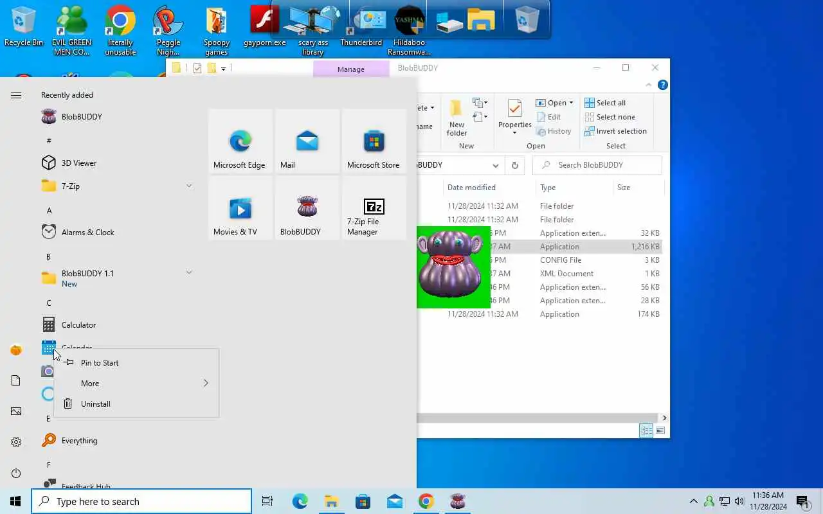Click the network tray icon
The width and height of the screenshot is (823, 514).
(x=725, y=501)
